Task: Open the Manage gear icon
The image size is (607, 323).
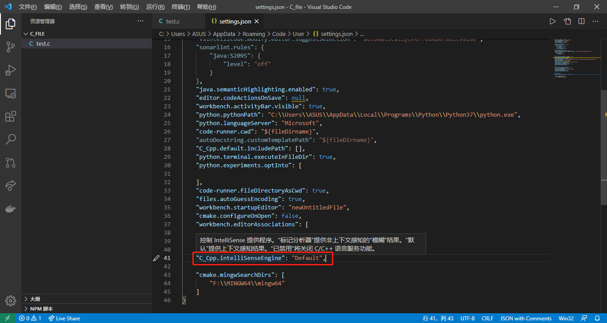Action: coord(10,300)
